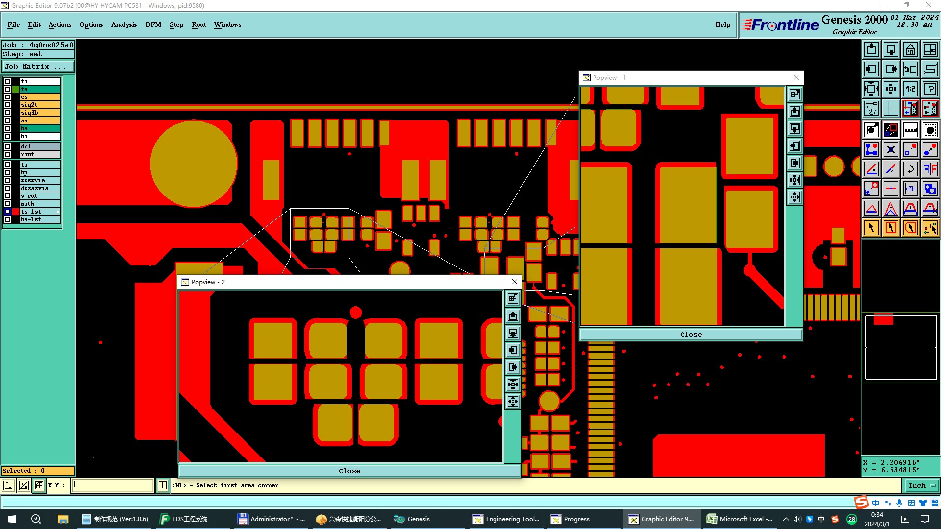The height and width of the screenshot is (529, 941).
Task: Select the ruler measurement tool
Action: (x=910, y=130)
